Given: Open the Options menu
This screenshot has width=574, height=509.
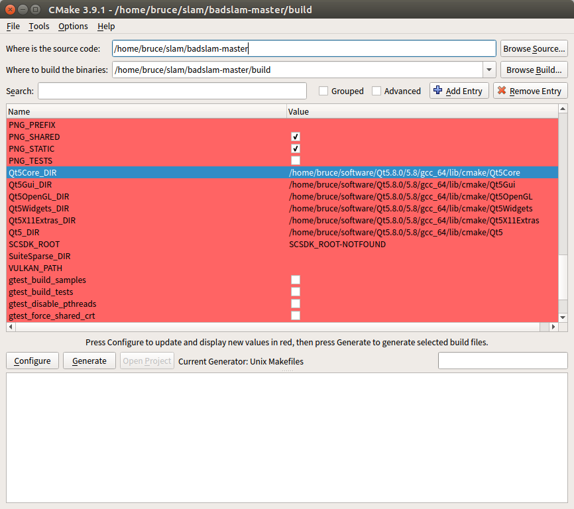Looking at the screenshot, I should pyautogui.click(x=72, y=26).
